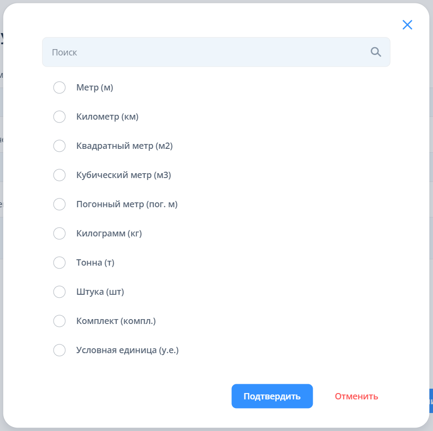Screen dimensions: 433x431
Task: Select the Погонный метр (пог. м) radio button
Action: [x=59, y=204]
